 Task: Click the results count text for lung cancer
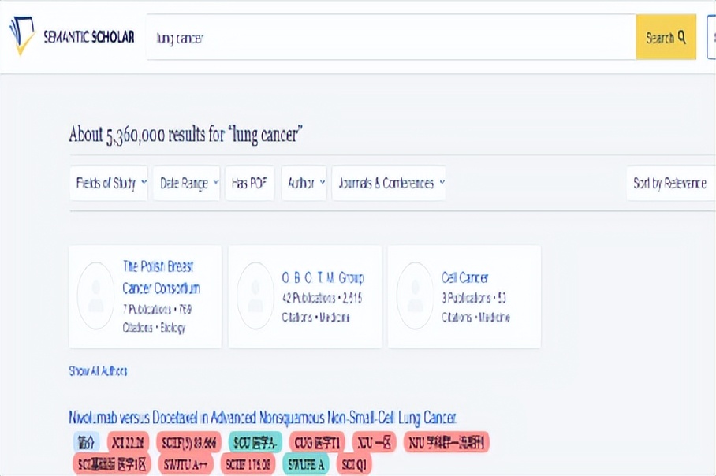coord(186,135)
